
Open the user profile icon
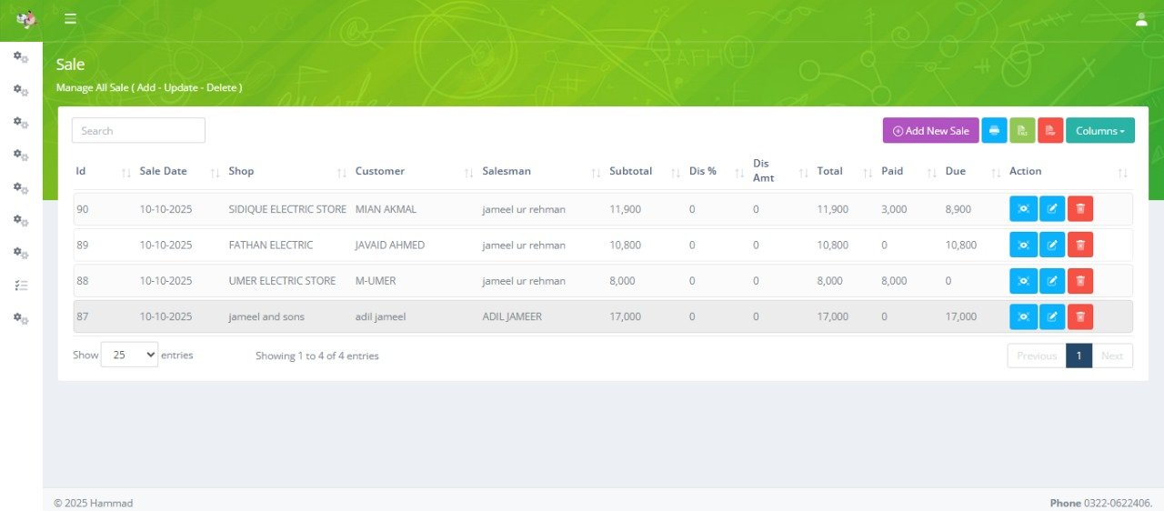(1141, 19)
